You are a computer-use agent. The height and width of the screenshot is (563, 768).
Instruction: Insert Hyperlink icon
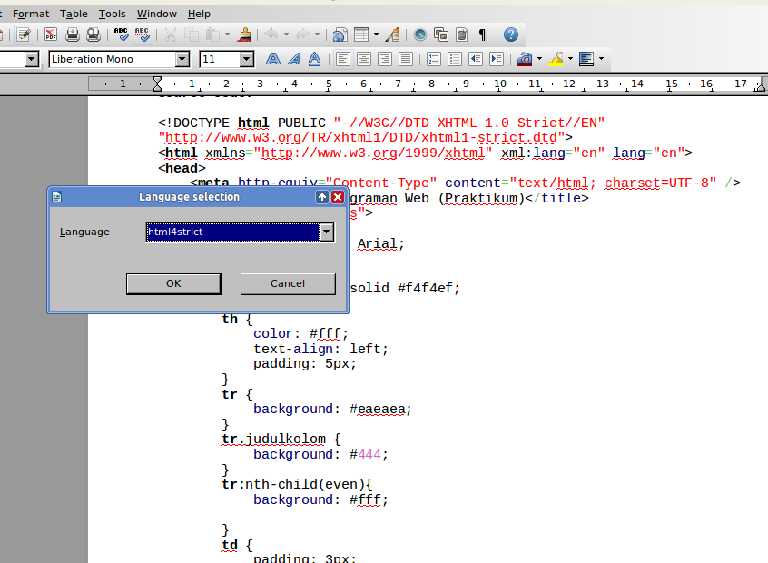340,35
